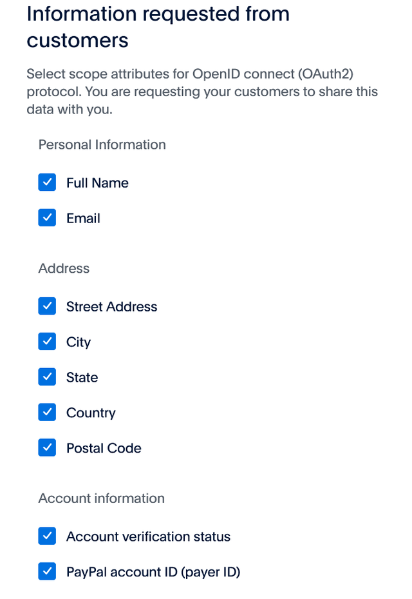Click the Personal Information section heading
Viewport: 412px width, 599px height.
click(x=102, y=144)
